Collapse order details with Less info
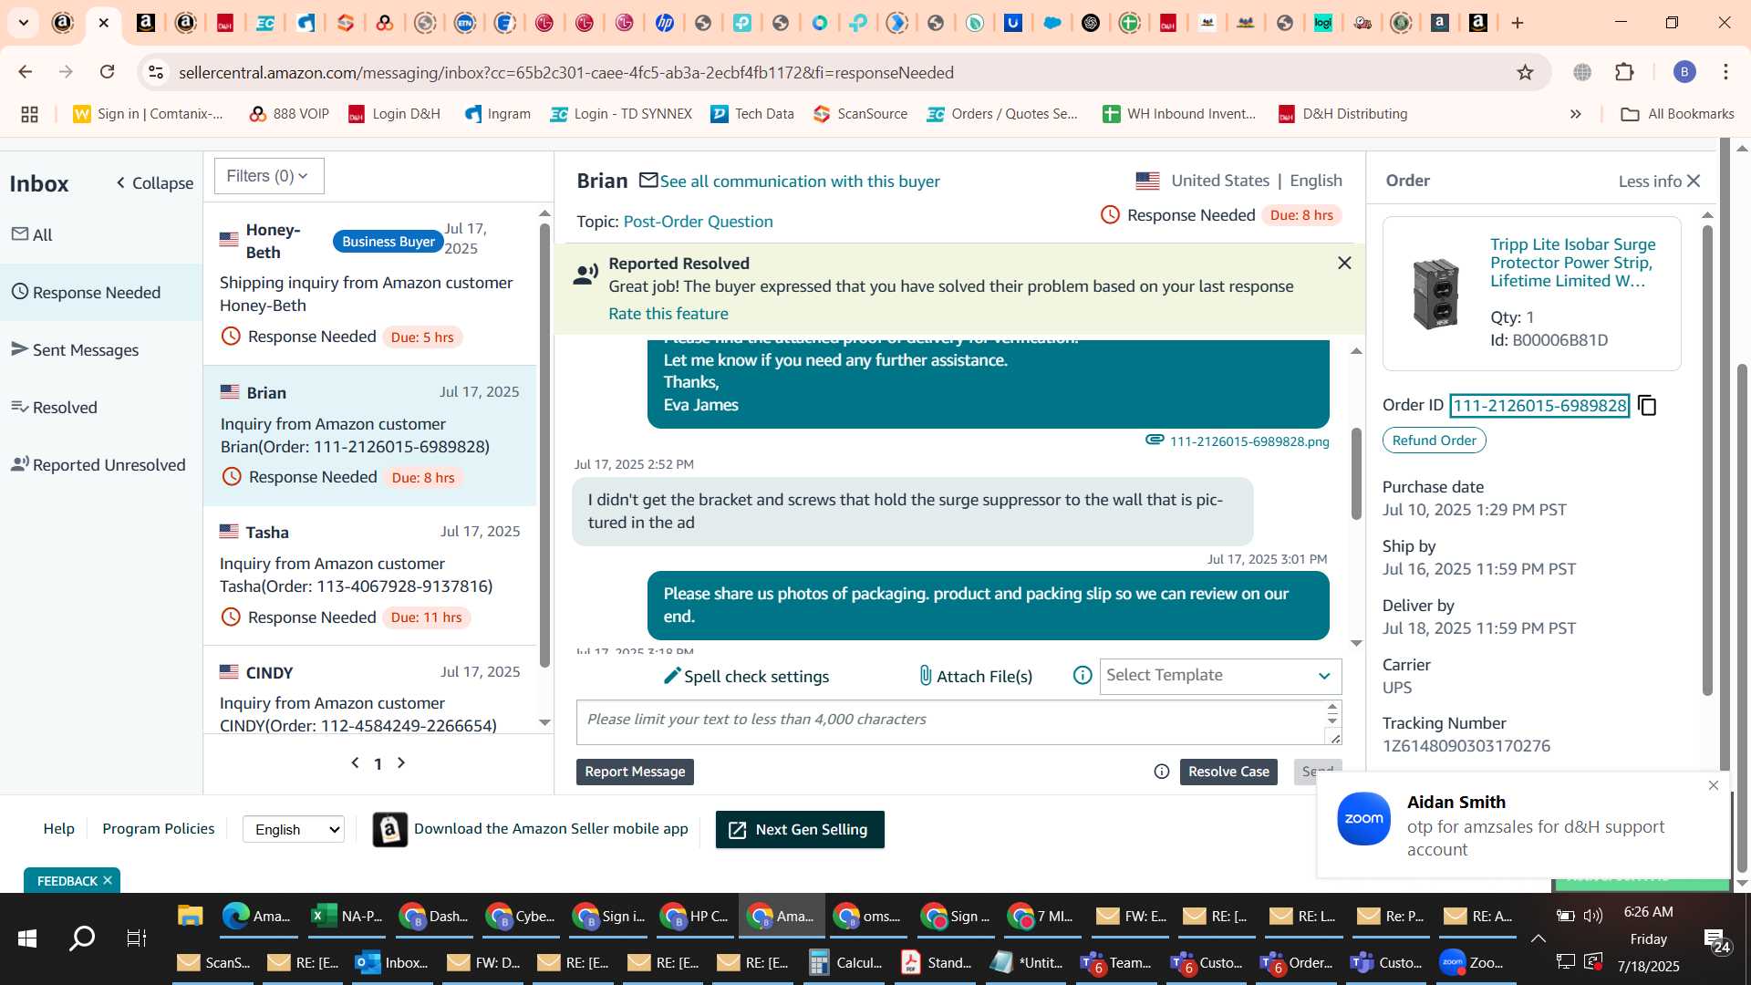This screenshot has height=985, width=1751. point(1660,181)
